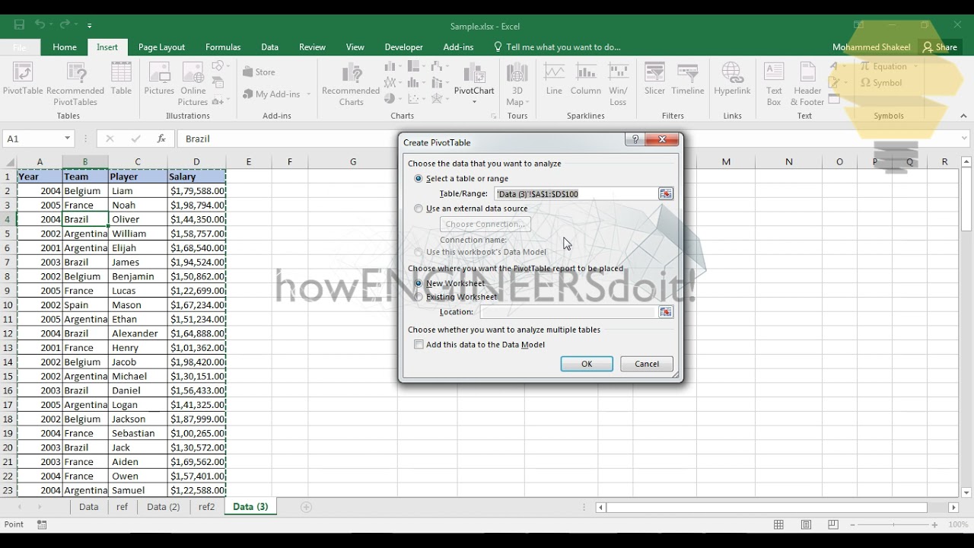This screenshot has height=548, width=974.
Task: Click the zoom slider handle
Action: (893, 525)
